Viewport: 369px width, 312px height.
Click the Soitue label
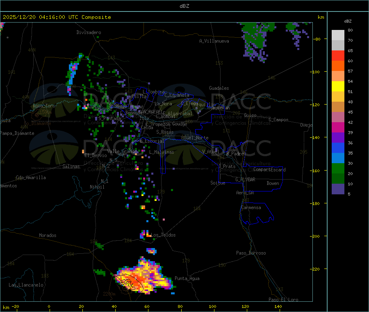tap(218, 183)
